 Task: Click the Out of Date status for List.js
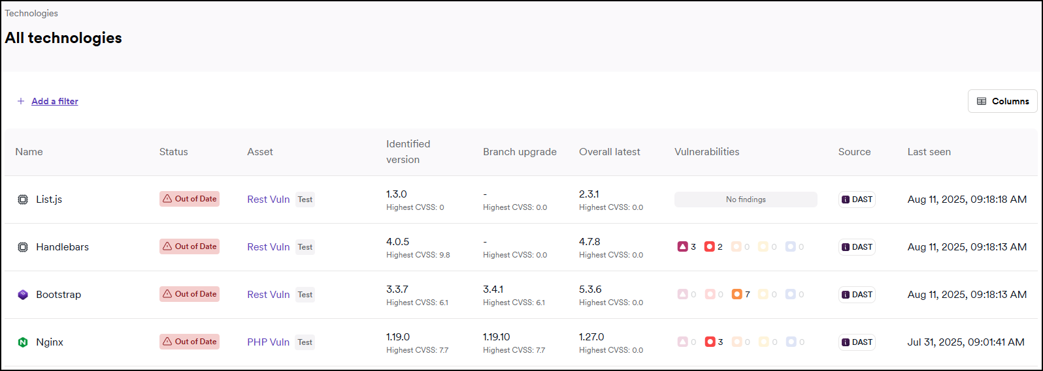190,199
